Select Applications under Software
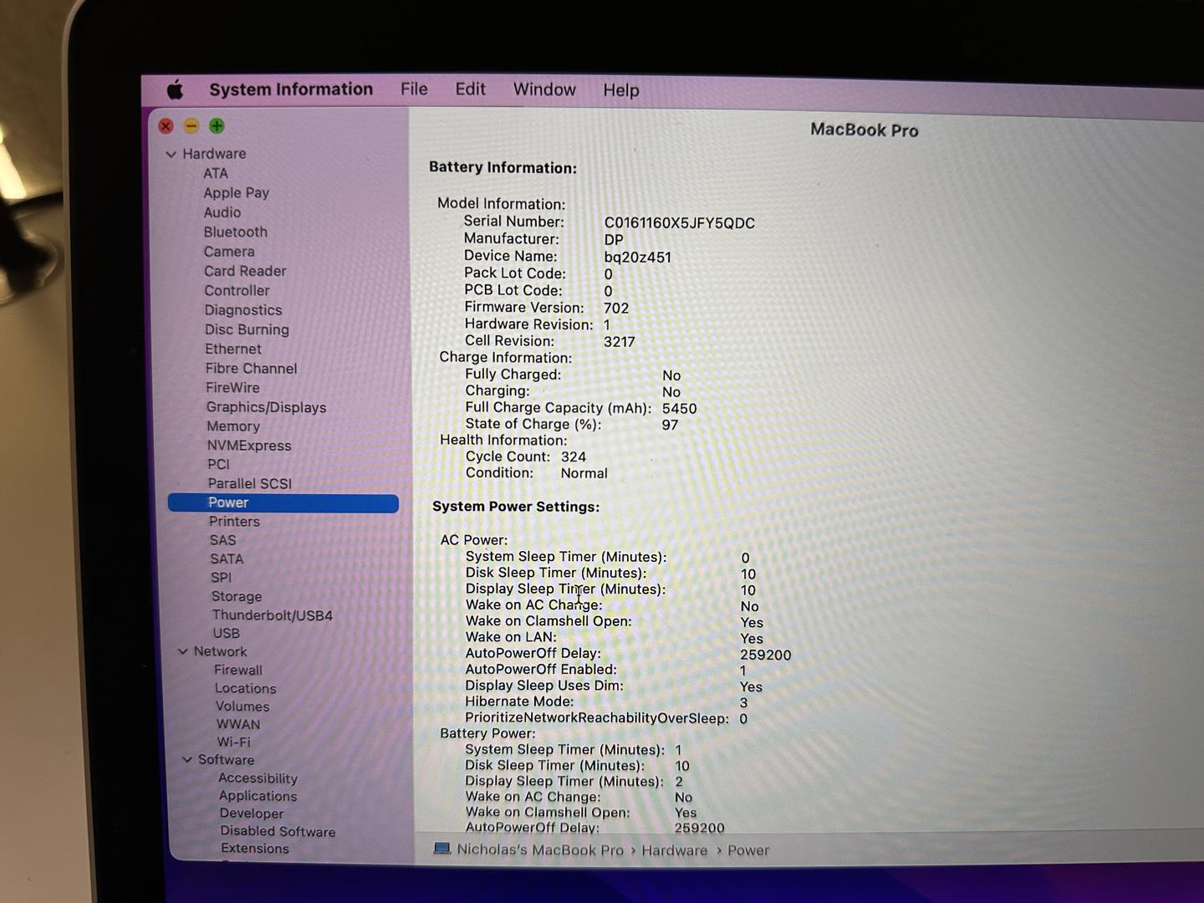 click(258, 796)
